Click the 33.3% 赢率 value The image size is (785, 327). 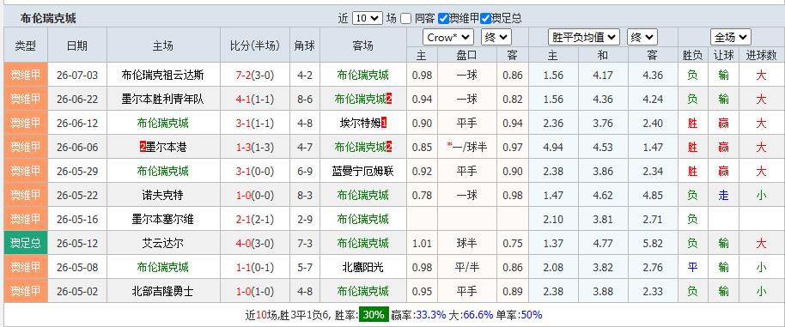431,315
